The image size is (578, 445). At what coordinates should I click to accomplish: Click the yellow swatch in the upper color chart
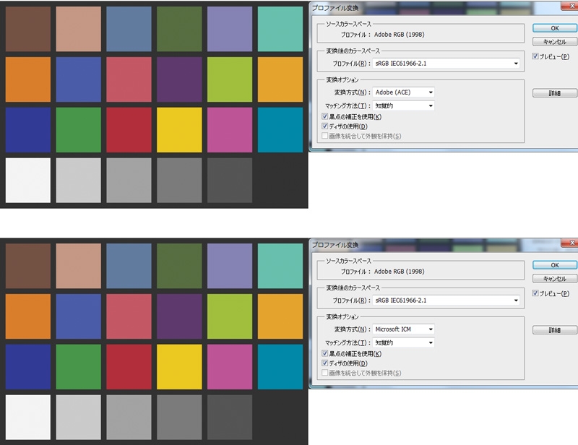point(179,130)
